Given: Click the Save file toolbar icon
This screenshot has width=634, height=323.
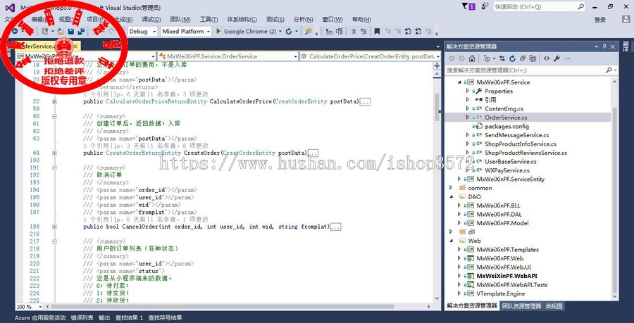Looking at the screenshot, I should pos(70,31).
